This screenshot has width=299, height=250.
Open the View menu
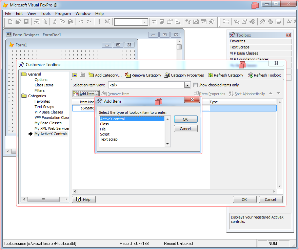[x=32, y=14]
